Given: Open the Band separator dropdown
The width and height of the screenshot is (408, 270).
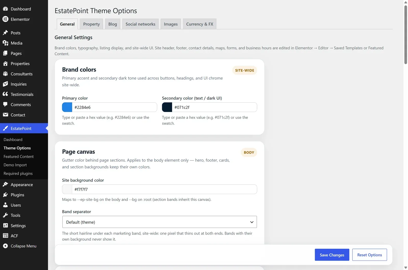Looking at the screenshot, I should pyautogui.click(x=159, y=222).
